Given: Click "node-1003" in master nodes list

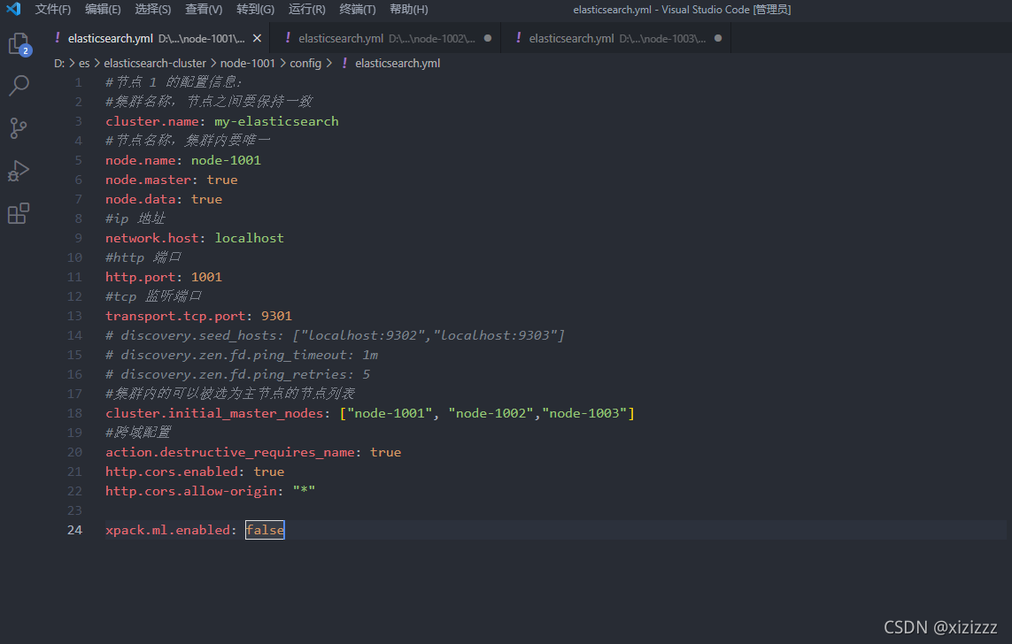Looking at the screenshot, I should click(584, 413).
